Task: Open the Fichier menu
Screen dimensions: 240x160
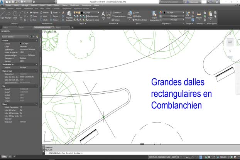Action: point(8,5)
